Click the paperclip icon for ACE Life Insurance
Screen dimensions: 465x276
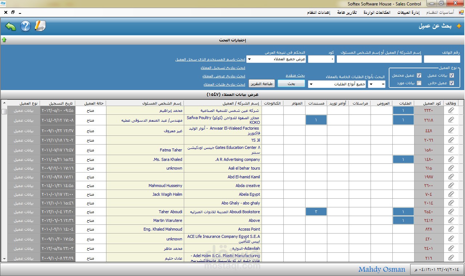(451, 239)
